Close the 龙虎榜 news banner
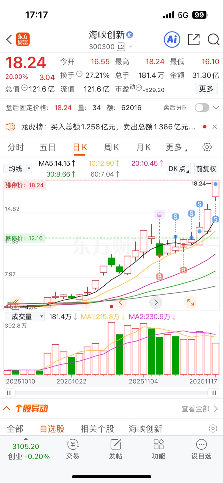 [215, 127]
